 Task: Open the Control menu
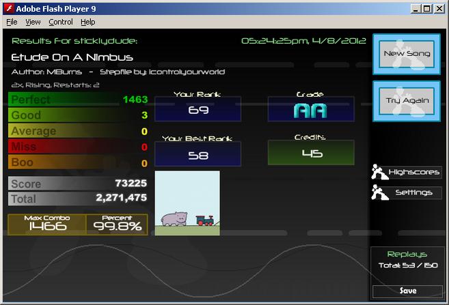(61, 22)
